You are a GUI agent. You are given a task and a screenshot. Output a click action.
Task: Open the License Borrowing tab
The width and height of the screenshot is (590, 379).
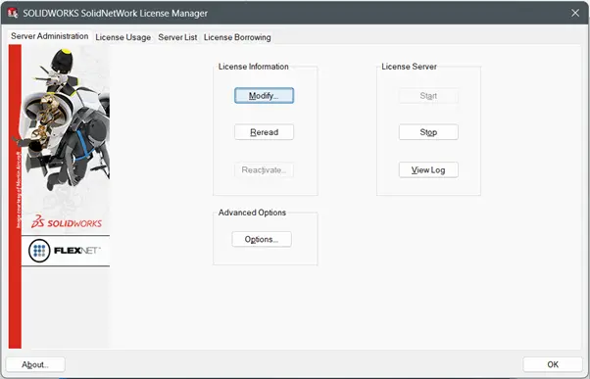coord(237,37)
